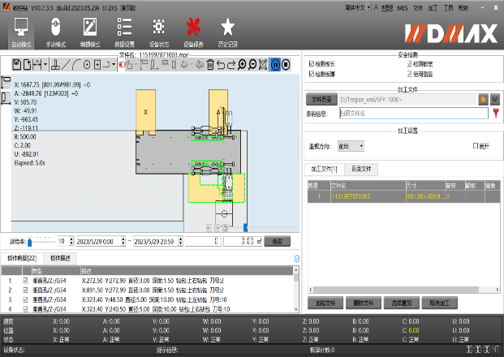
Task: Expand the blue chevron above parts table
Action: click(296, 258)
